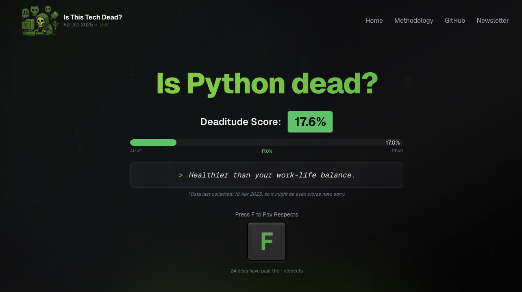This screenshot has height=292, width=522.
Task: Click the green '17.0%' label under the bar
Action: point(267,151)
